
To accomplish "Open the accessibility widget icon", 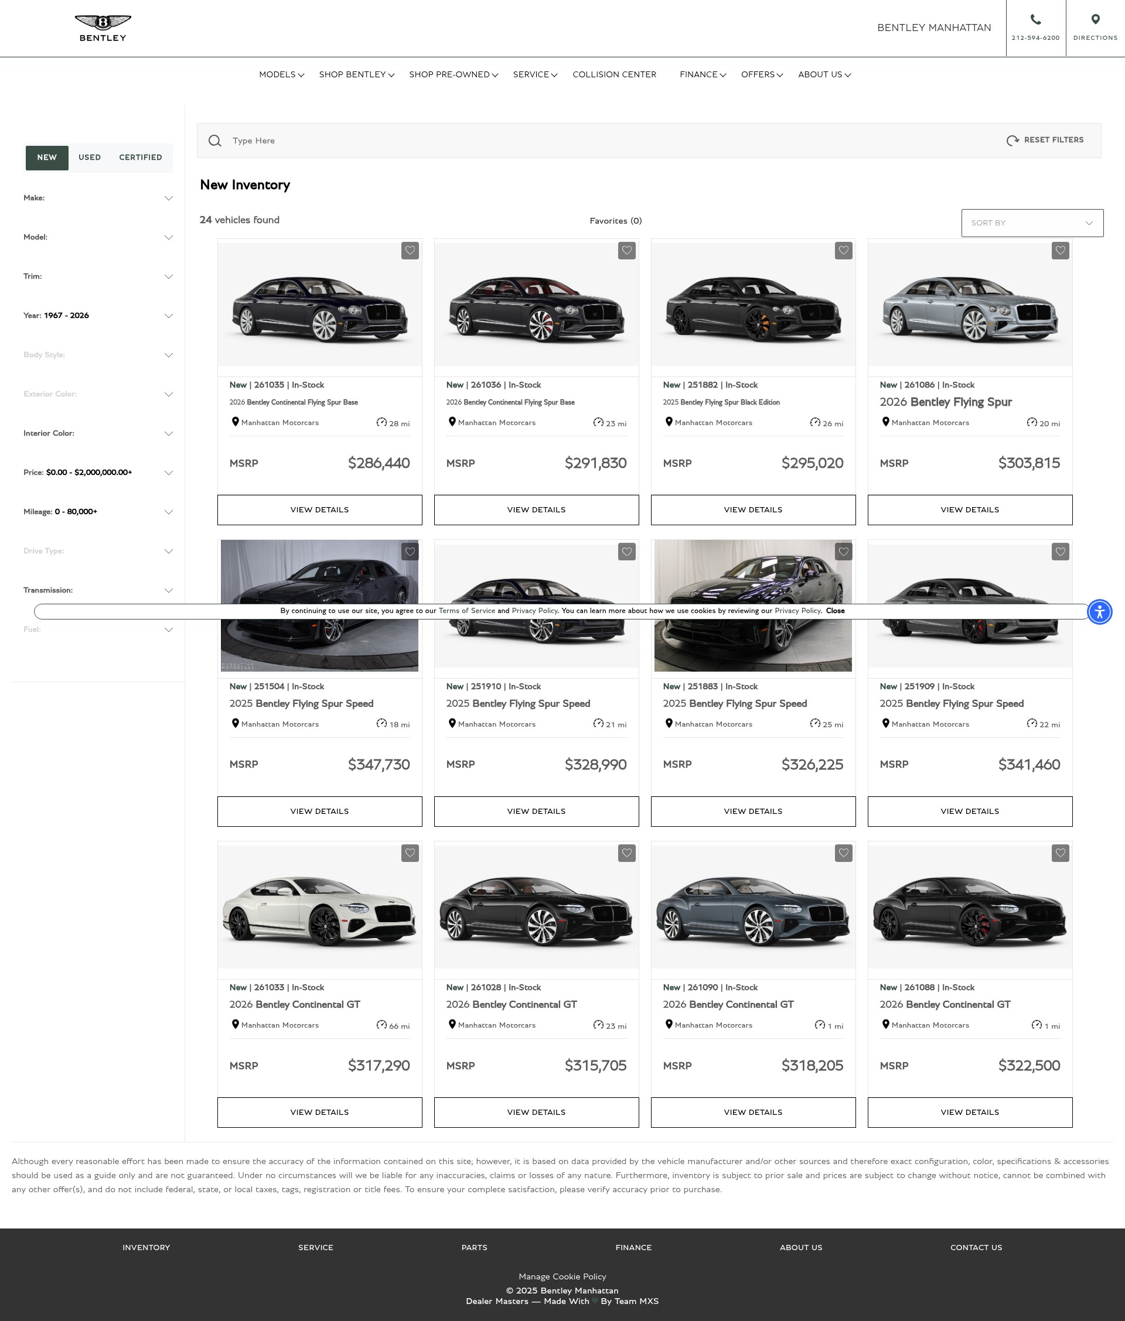I will coord(1099,612).
